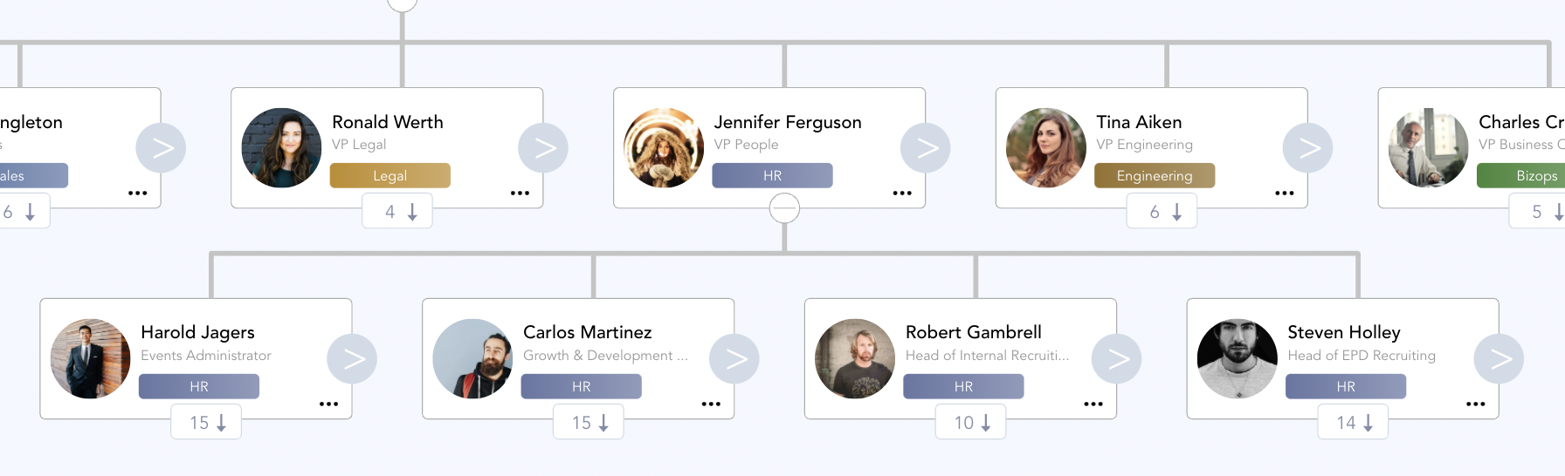Click Tina Aiken's circular arrow icon
This screenshot has width=1565, height=476.
tap(1307, 148)
